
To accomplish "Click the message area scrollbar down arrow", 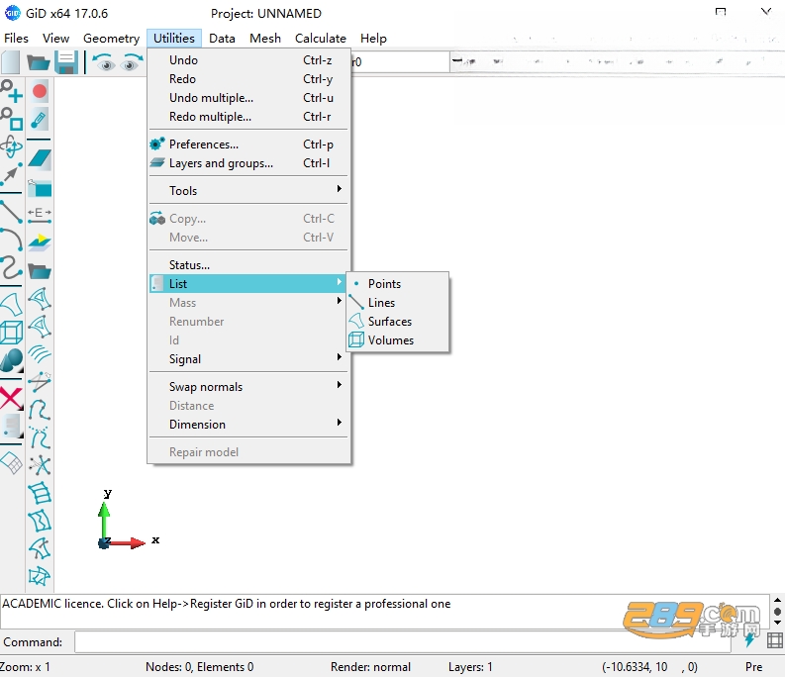I will [x=777, y=623].
